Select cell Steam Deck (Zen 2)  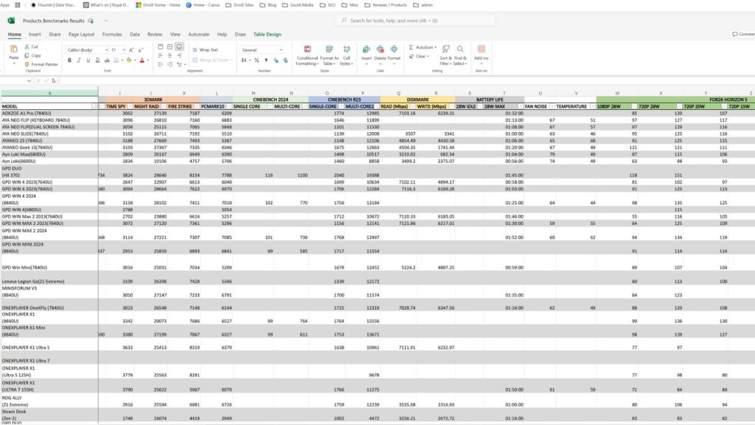click(49, 415)
